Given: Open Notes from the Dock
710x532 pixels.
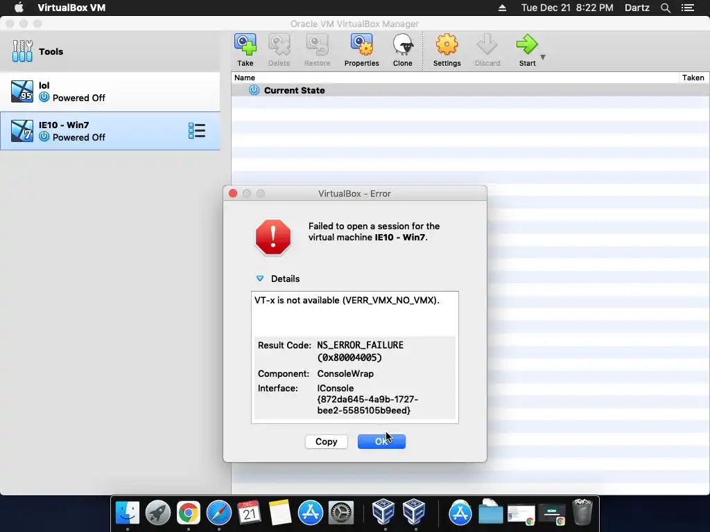Looking at the screenshot, I should point(279,513).
